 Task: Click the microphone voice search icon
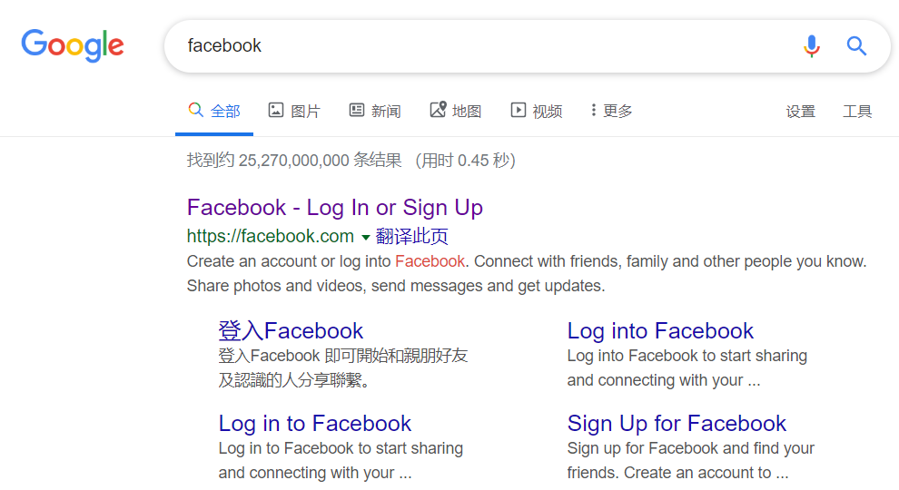[812, 45]
